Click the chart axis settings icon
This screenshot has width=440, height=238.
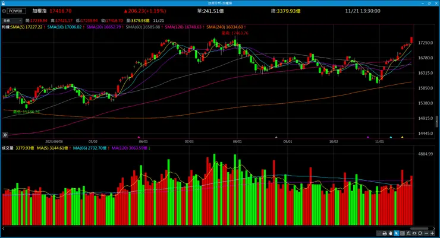pyautogui.click(x=408, y=233)
